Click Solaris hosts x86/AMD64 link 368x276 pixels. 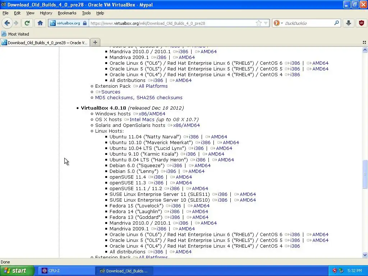click(187, 125)
